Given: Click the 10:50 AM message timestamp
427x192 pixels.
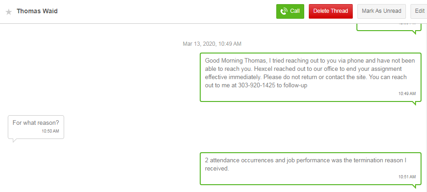Looking at the screenshot, I should coord(50,131).
